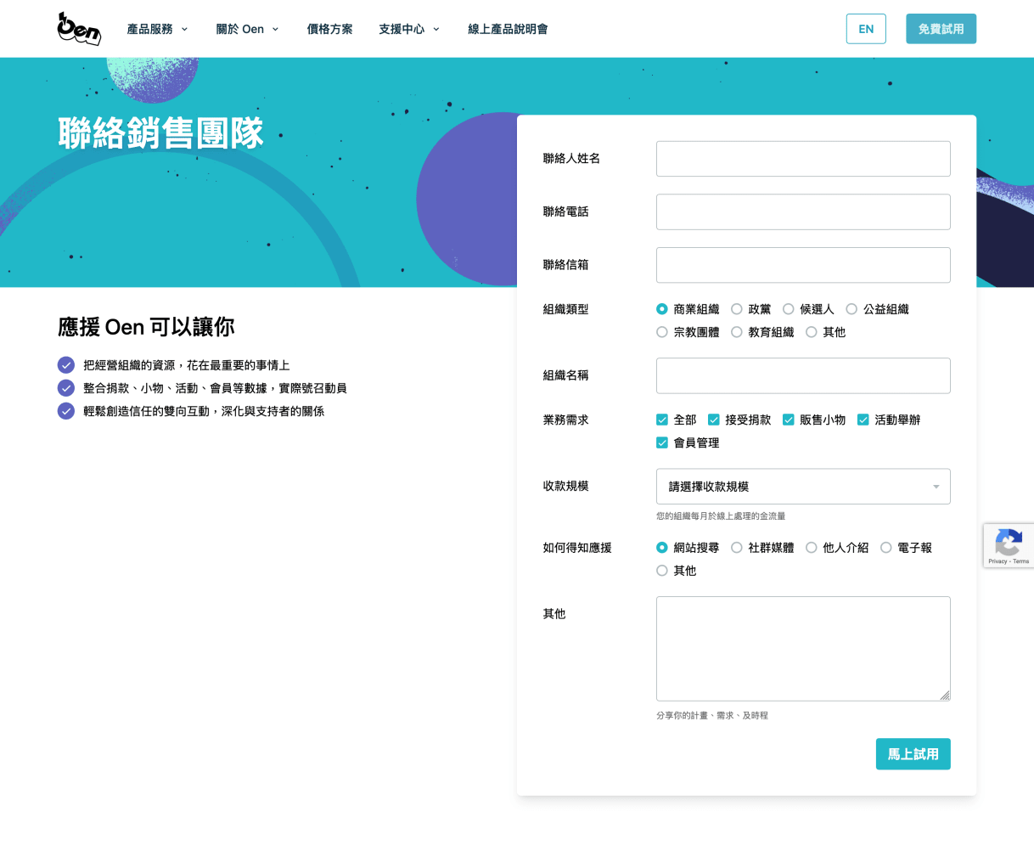Select the 他人介紹 radio option

click(x=812, y=548)
